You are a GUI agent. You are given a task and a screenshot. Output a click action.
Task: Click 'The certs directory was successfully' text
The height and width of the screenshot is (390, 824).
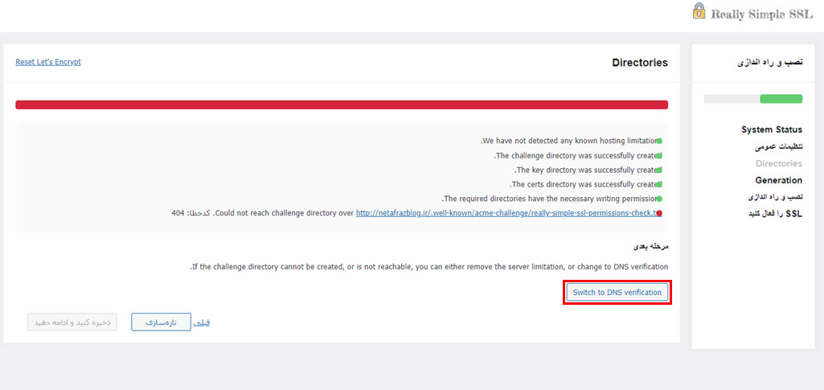[584, 184]
